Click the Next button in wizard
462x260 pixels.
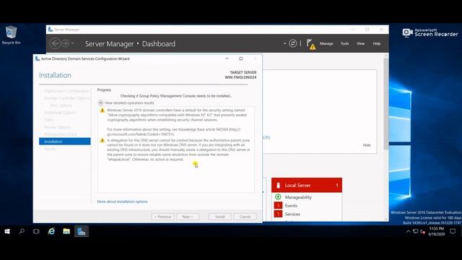pyautogui.click(x=188, y=217)
